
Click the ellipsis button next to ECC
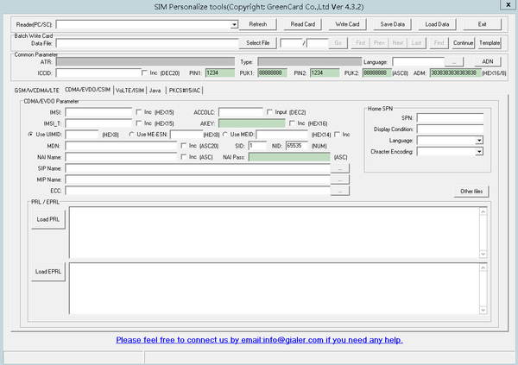pyautogui.click(x=343, y=191)
